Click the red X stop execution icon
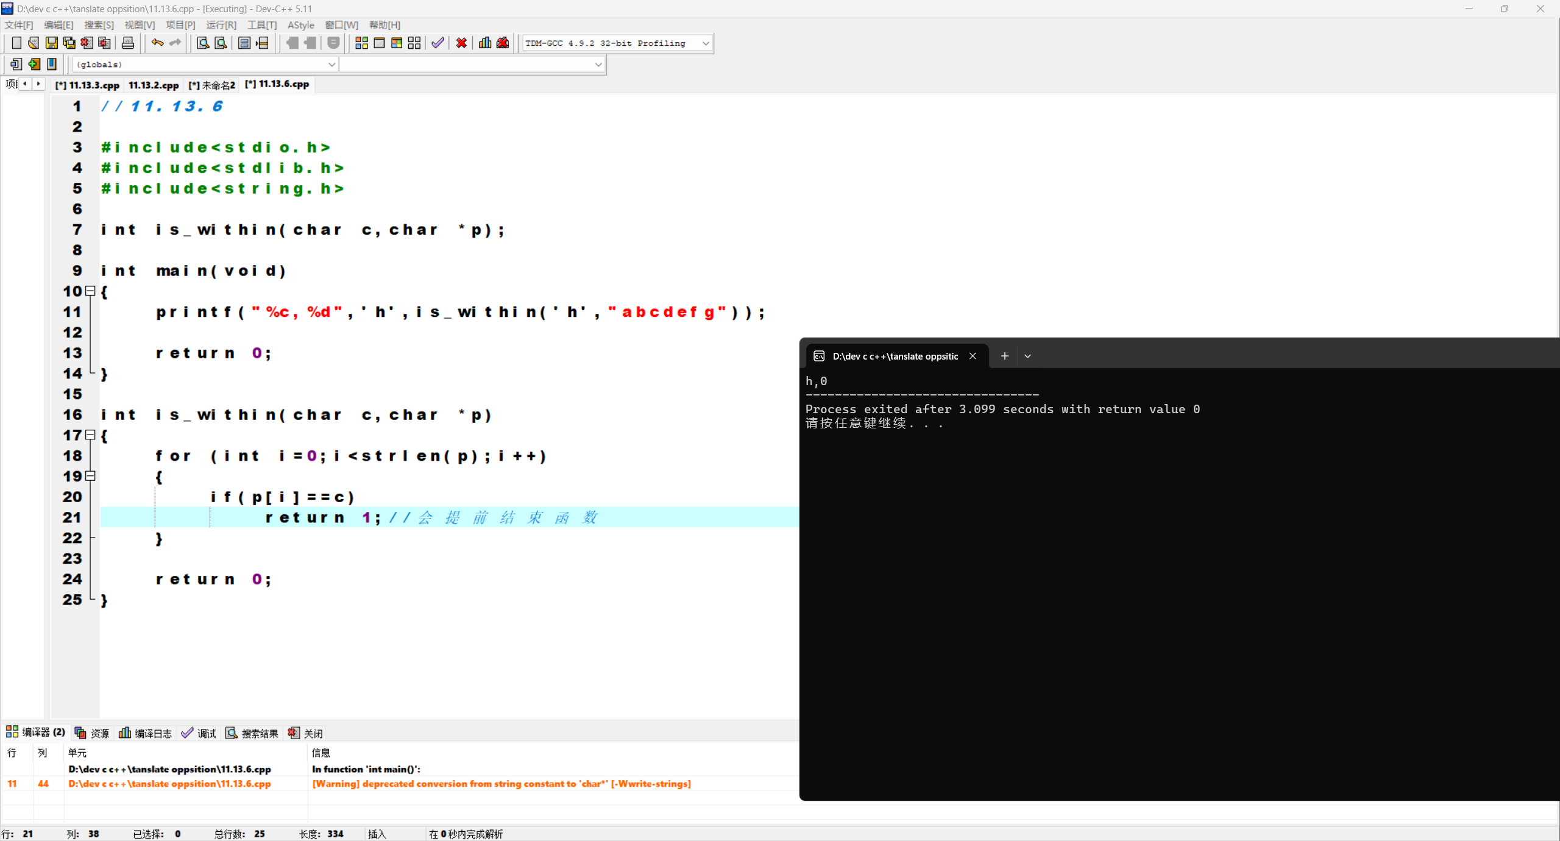This screenshot has width=1560, height=841. tap(461, 43)
